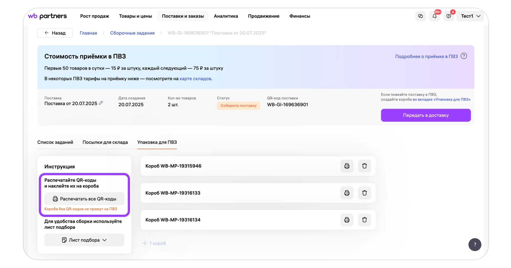The image size is (511, 268).
Task: Follow the карте складов link
Action: tap(195, 79)
